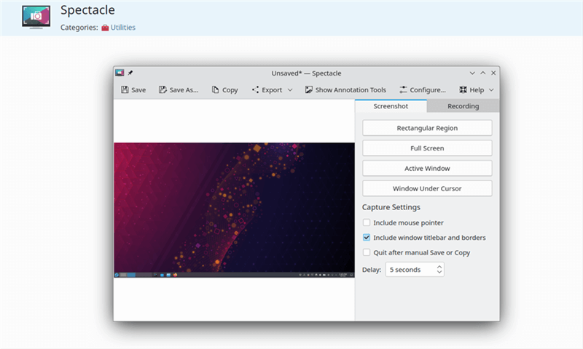Expand the Help dropdown menu
The width and height of the screenshot is (583, 349).
tap(477, 89)
